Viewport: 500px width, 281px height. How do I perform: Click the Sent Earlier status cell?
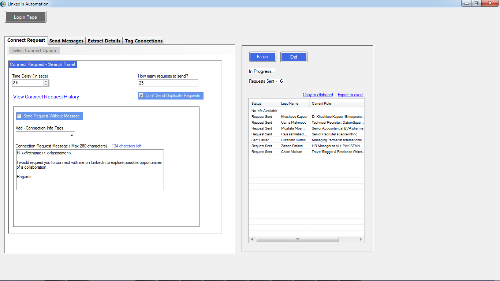[264, 140]
